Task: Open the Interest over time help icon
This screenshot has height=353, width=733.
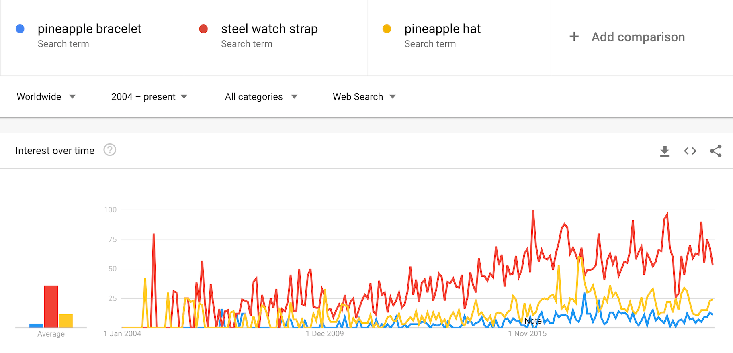Action: click(110, 150)
